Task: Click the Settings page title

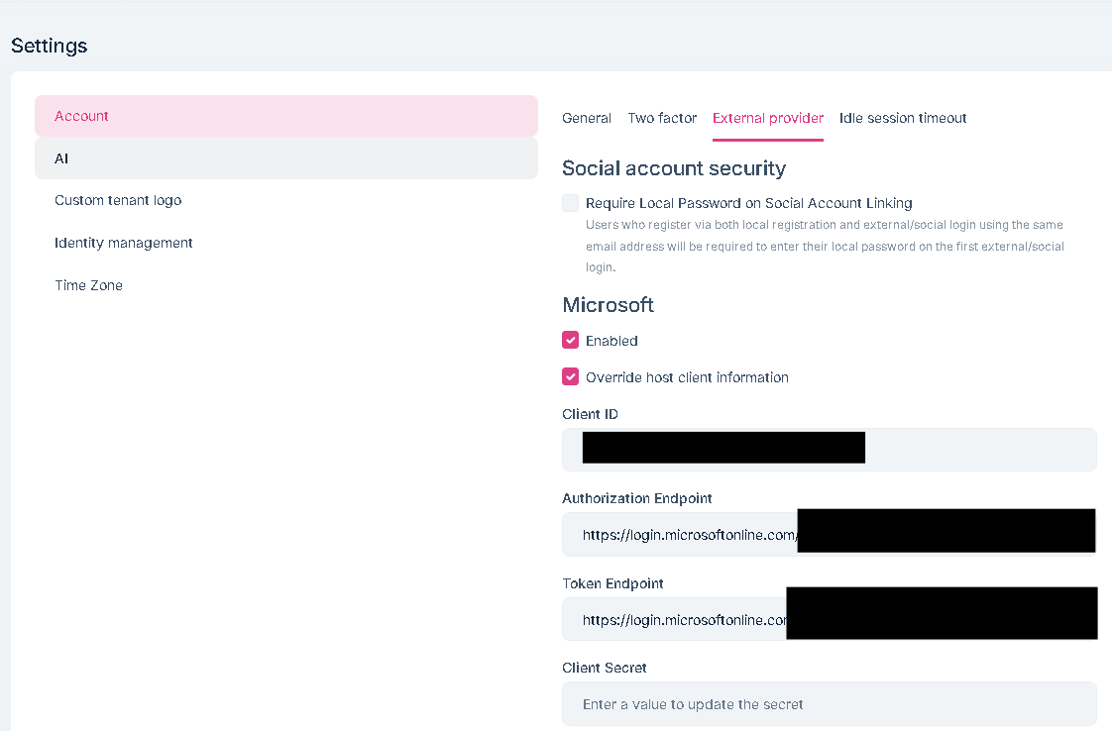Action: coord(50,46)
